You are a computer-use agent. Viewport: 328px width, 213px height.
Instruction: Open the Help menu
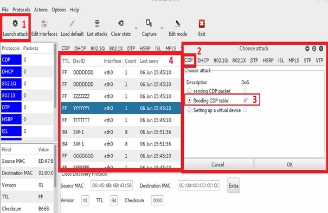pos(74,10)
